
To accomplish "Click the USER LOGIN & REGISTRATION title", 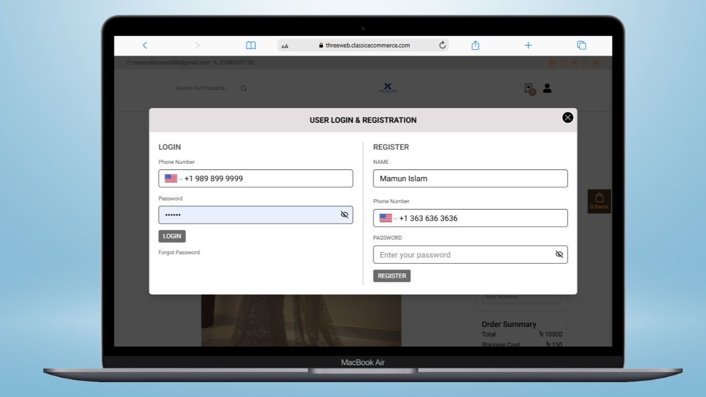I will pos(363,120).
